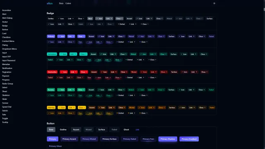Select Switch in the sidebar list

5,111
